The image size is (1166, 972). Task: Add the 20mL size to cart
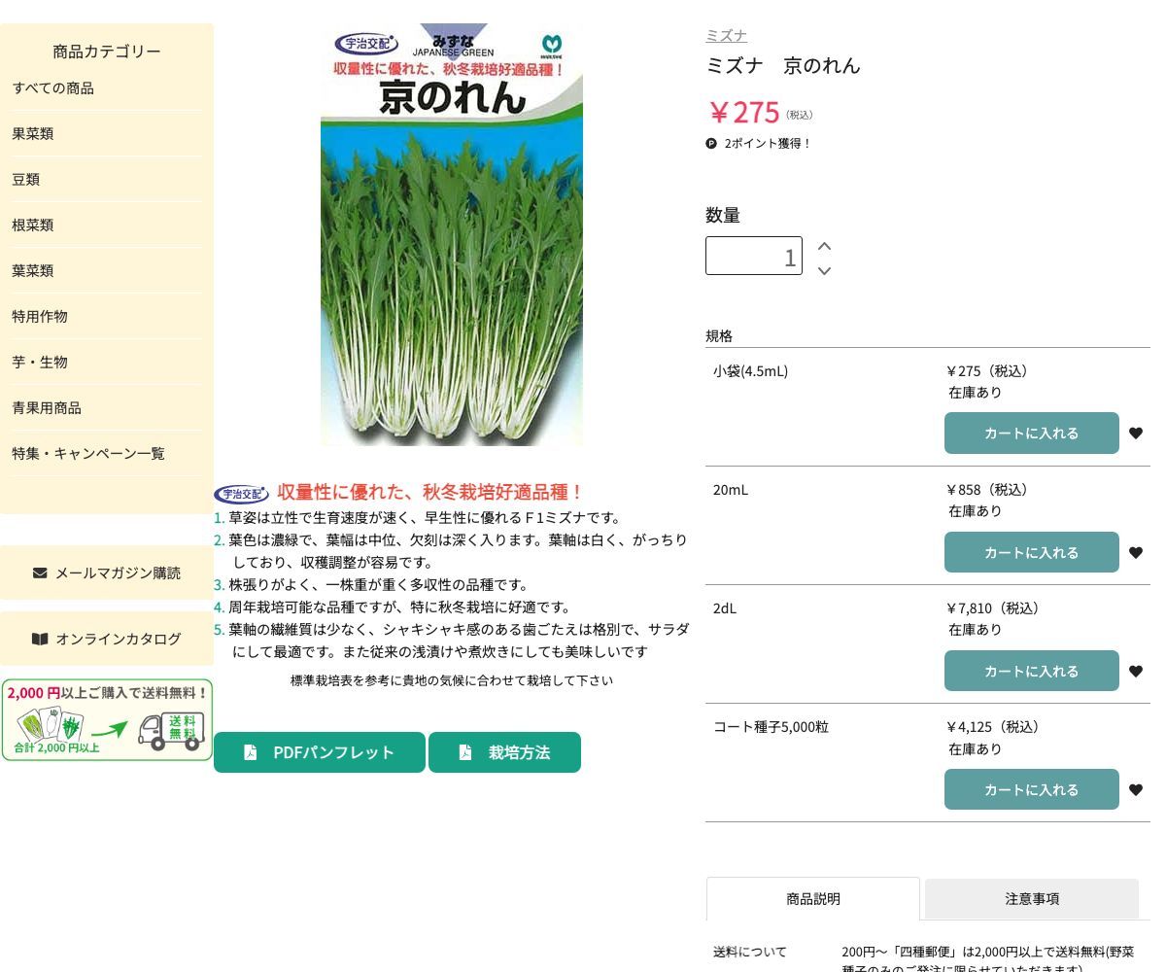pos(1031,552)
